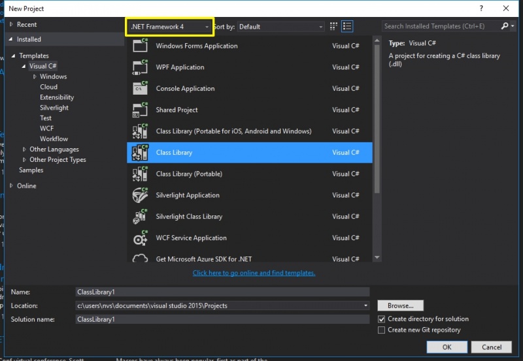Click the Console Application template icon
This screenshot has width=523, height=361.
click(140, 88)
